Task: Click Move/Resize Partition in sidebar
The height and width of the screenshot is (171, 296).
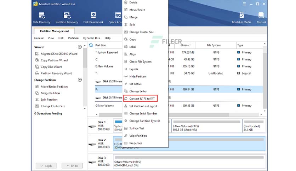Action: (x=51, y=87)
